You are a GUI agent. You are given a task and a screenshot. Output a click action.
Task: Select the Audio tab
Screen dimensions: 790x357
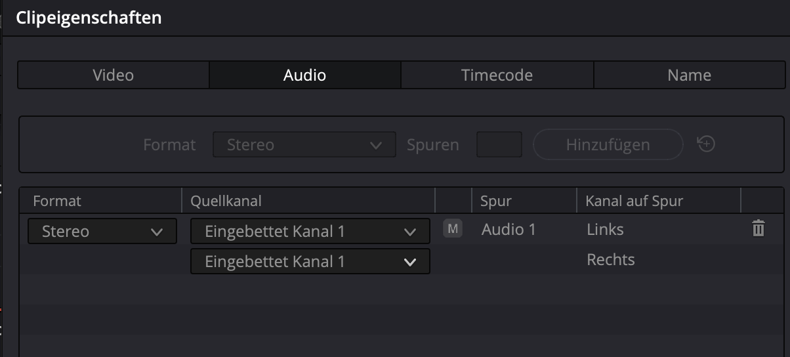[304, 75]
